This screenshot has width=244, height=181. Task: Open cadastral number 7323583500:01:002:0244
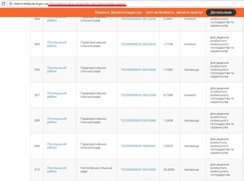[x=138, y=69]
